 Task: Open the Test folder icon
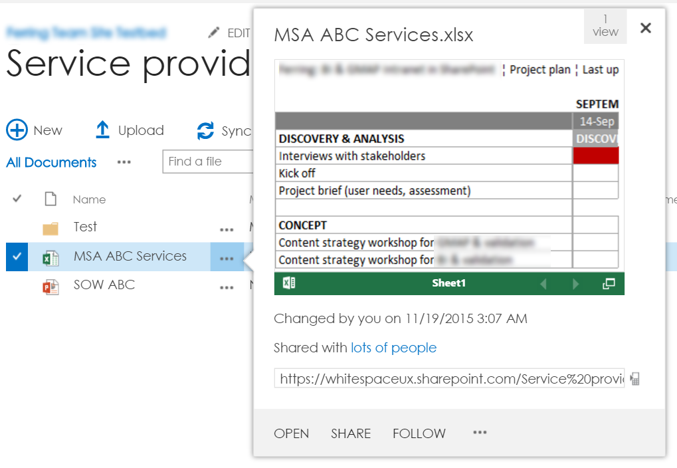[x=50, y=228]
